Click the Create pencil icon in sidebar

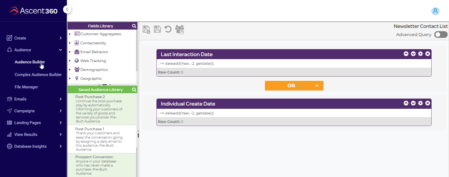coord(9,38)
